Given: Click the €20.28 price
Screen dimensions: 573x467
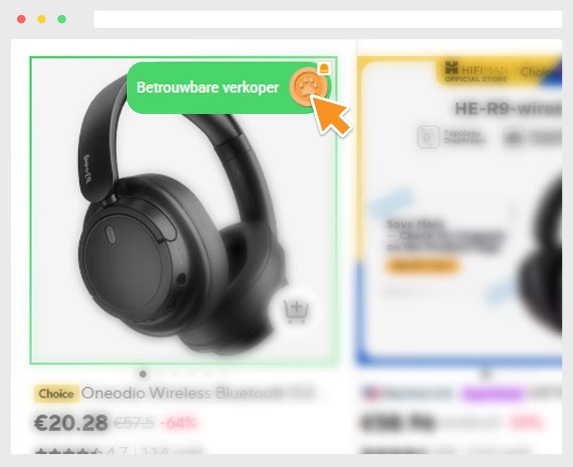Looking at the screenshot, I should (x=71, y=423).
